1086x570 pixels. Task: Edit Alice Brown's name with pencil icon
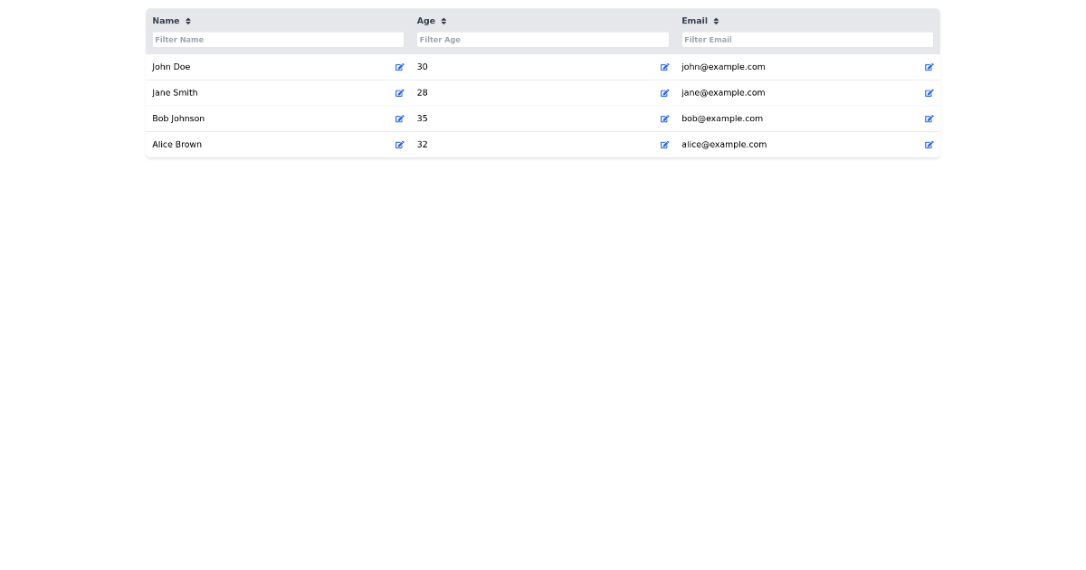(399, 145)
